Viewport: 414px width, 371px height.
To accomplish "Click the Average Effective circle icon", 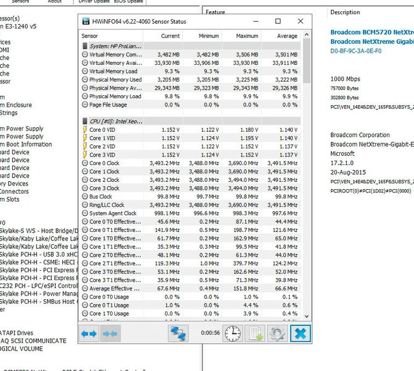I will (x=85, y=288).
